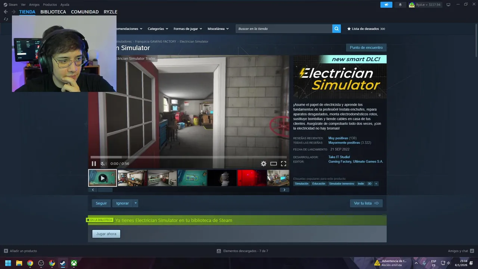The height and width of the screenshot is (269, 478).
Task: Click Añadir un producto
Action: point(21,251)
